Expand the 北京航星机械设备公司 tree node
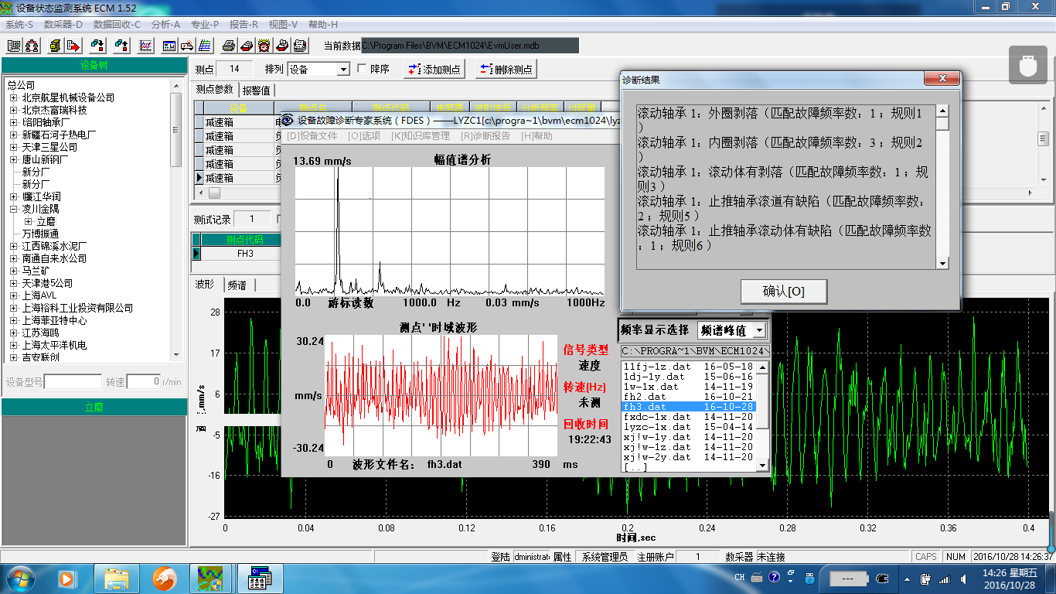Image resolution: width=1056 pixels, height=594 pixels. click(13, 97)
